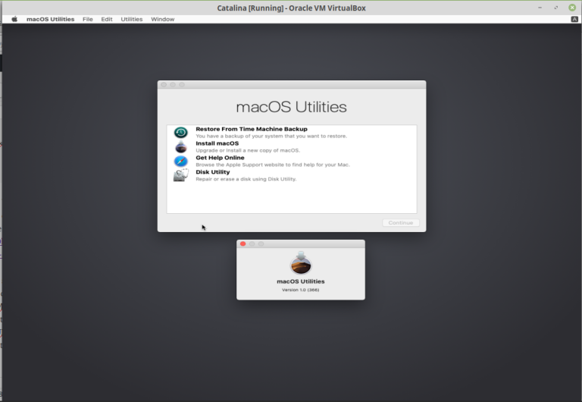582x402 pixels.
Task: Open the macOS Utilities application menu
Action: coord(50,19)
